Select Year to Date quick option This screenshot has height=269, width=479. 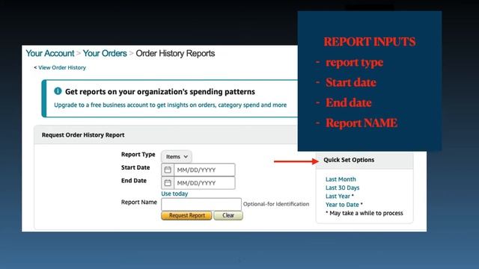click(342, 205)
